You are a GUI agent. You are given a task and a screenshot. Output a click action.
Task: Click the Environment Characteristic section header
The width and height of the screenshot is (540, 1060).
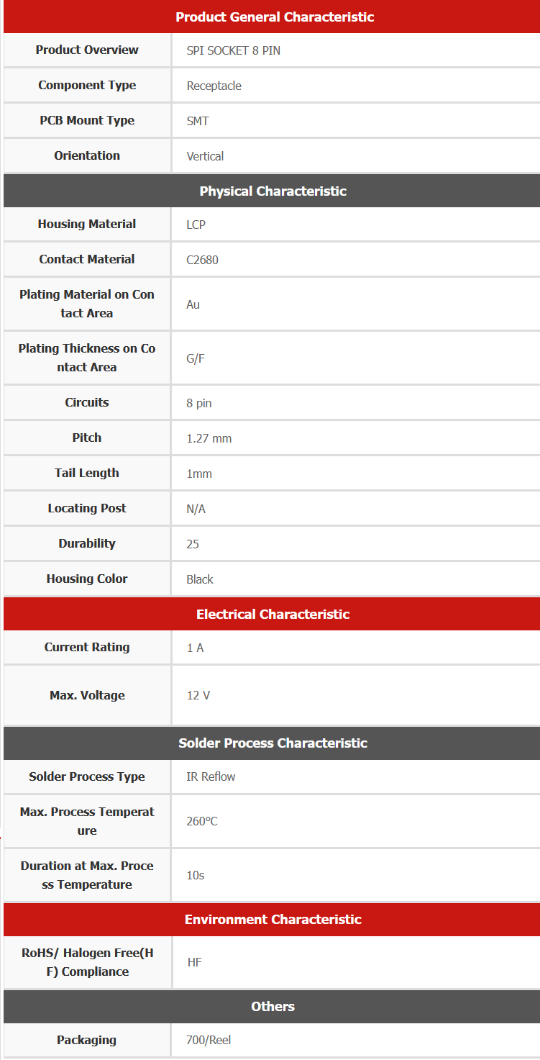click(273, 919)
